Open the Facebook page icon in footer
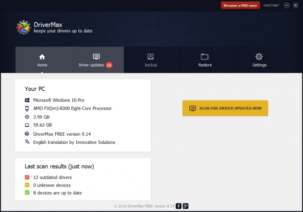 (179, 206)
